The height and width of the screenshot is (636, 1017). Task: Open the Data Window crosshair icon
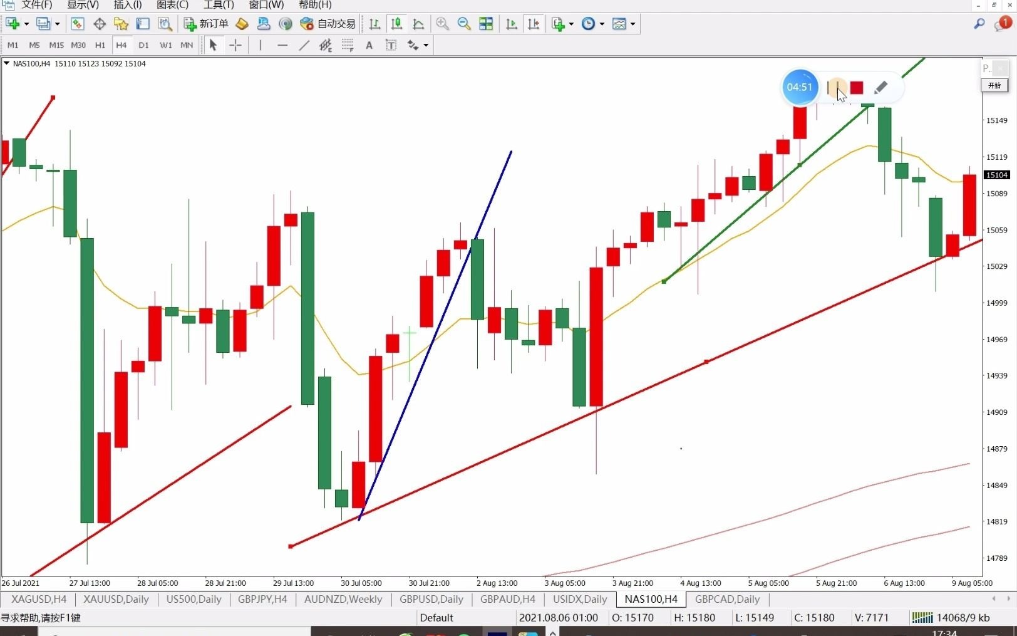pos(100,24)
